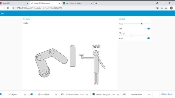This screenshot has width=175, height=98.
Task: Expand Sấy-on-off.json download options
Action: (56, 94)
